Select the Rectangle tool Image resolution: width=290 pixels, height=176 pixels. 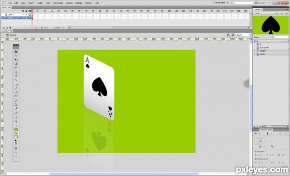16,84
